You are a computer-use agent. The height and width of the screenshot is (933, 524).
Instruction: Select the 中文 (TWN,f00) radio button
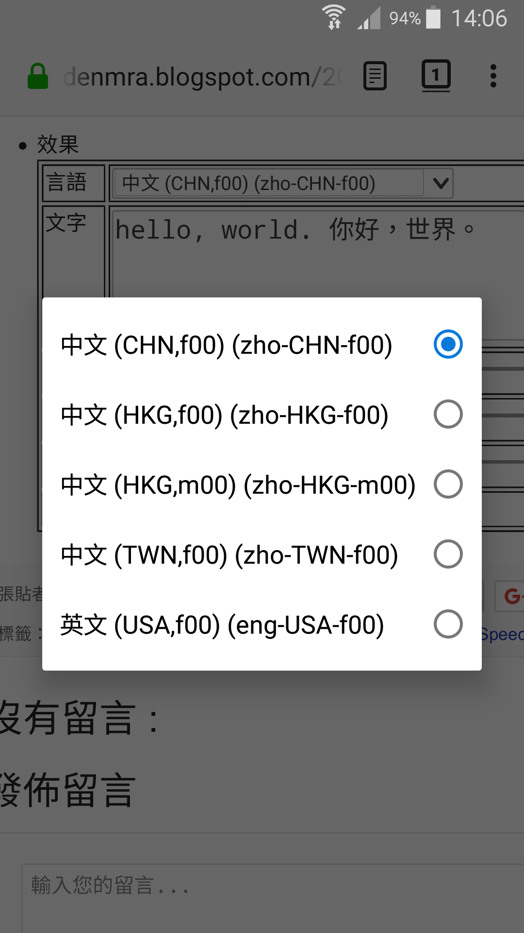[448, 554]
